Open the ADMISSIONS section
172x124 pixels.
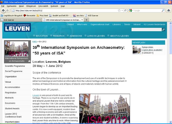[76, 36]
